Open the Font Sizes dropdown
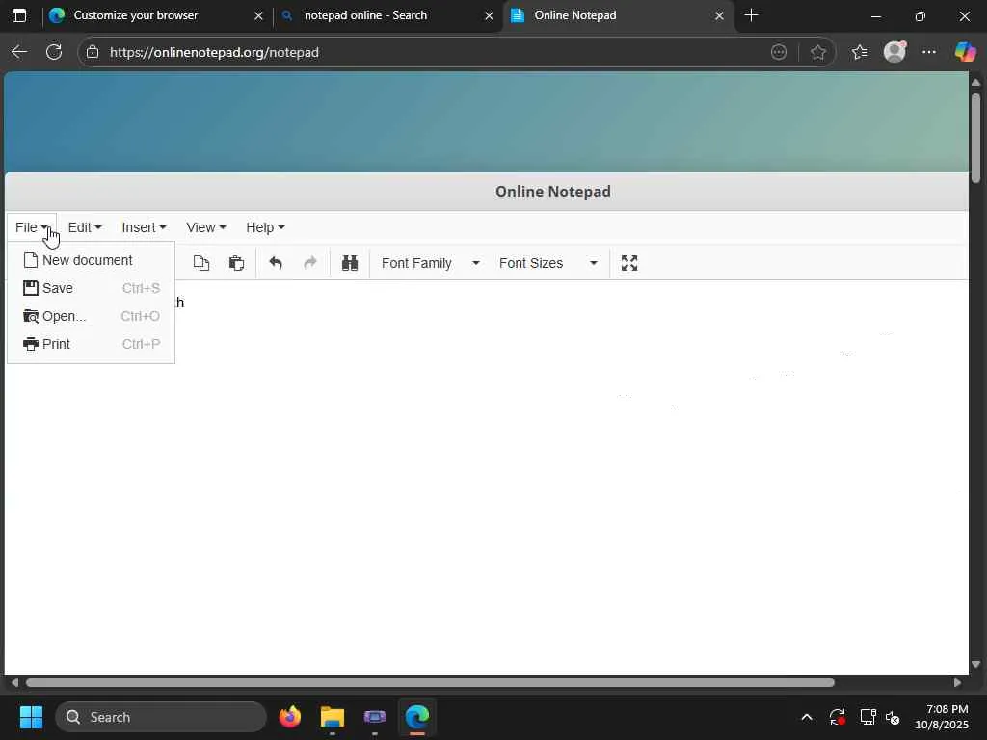 tap(547, 263)
